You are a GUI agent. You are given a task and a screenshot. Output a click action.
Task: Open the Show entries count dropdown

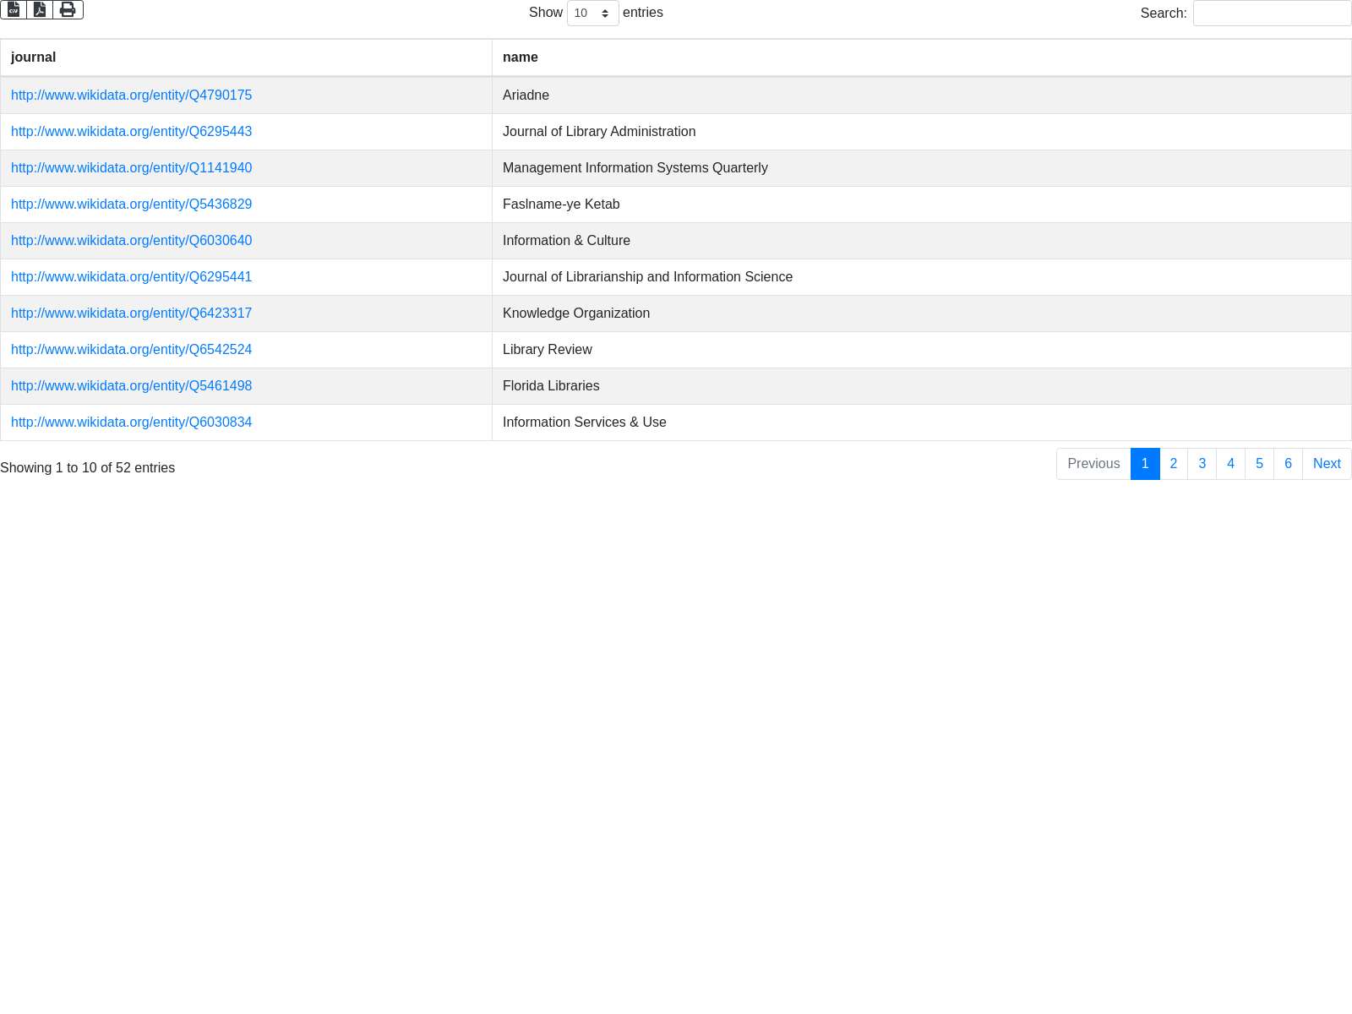click(592, 13)
